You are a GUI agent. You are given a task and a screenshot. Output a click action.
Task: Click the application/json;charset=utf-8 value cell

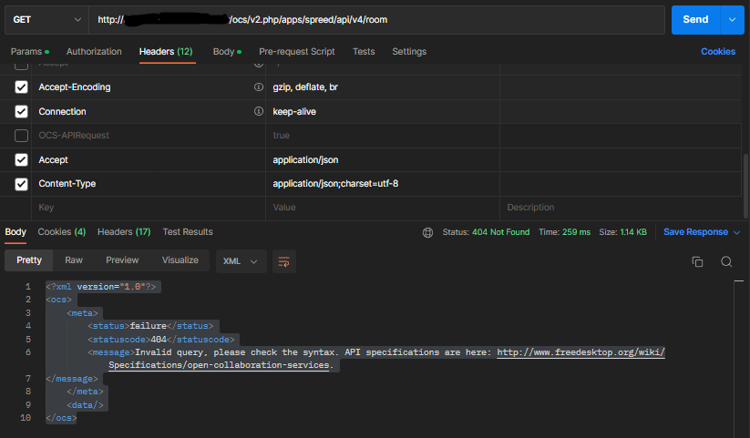pos(383,184)
